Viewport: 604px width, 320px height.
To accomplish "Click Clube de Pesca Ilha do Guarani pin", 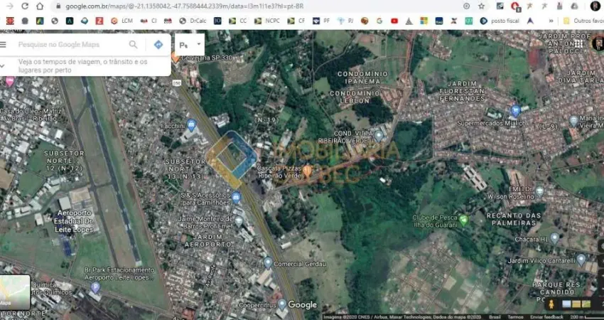I will pos(464,220).
